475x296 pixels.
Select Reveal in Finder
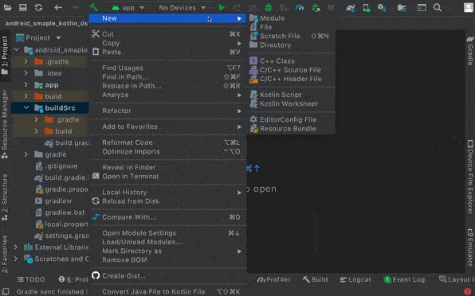pos(167,167)
